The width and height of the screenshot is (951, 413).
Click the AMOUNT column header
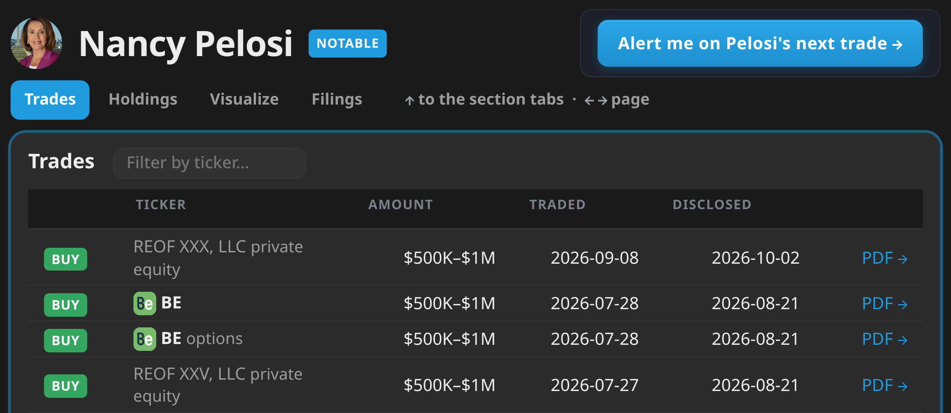click(400, 205)
